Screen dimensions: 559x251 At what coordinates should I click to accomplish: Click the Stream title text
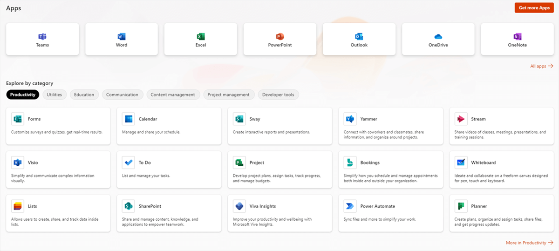(478, 119)
